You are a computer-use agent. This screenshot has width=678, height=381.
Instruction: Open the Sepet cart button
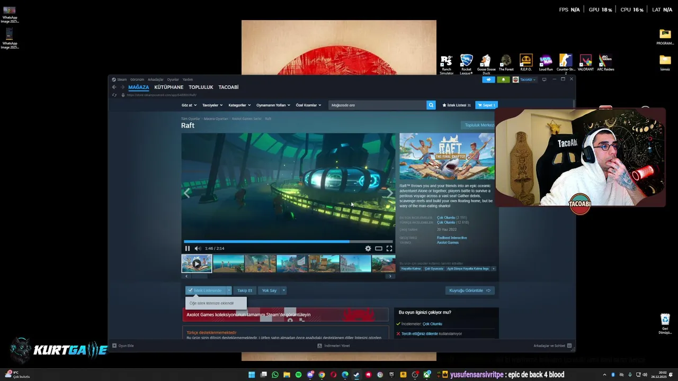pyautogui.click(x=486, y=105)
